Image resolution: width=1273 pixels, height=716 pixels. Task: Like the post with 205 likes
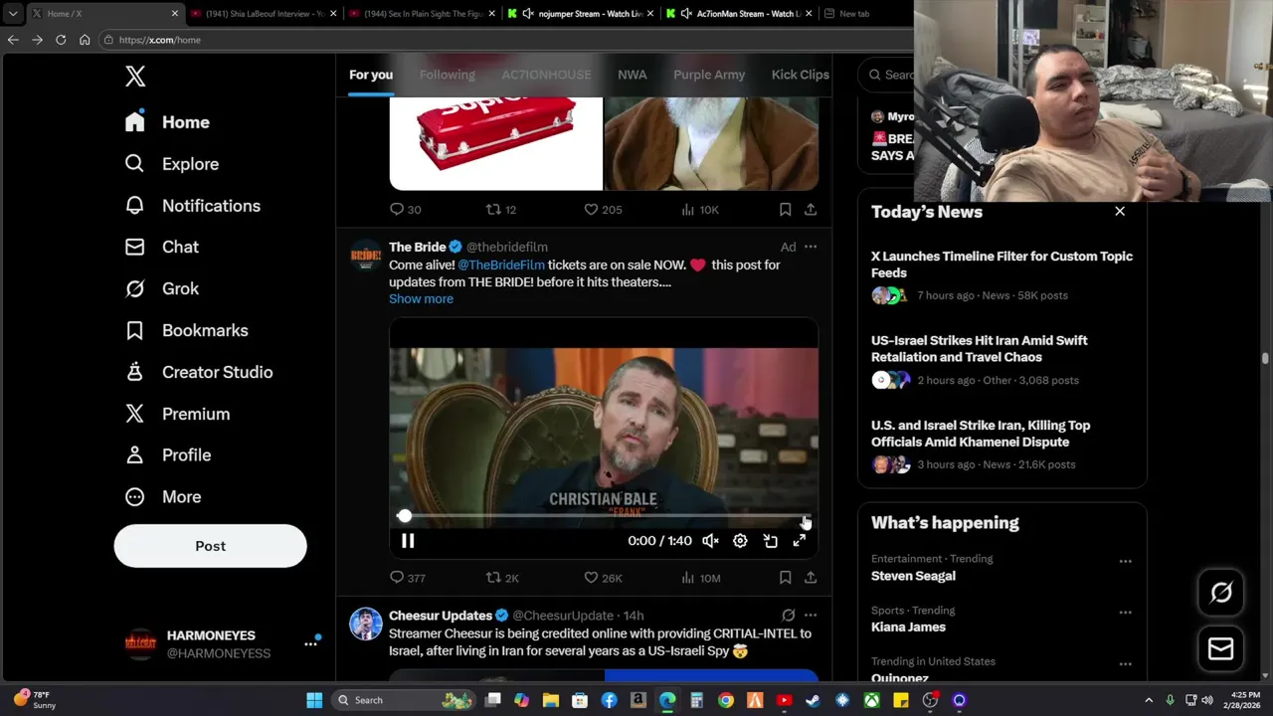tap(603, 210)
